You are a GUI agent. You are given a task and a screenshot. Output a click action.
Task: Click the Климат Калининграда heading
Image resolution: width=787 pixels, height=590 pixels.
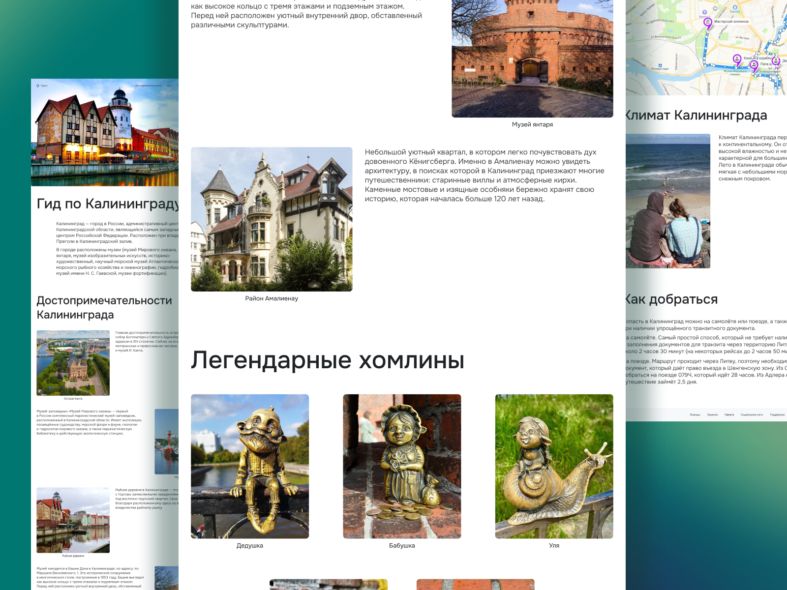tap(696, 115)
